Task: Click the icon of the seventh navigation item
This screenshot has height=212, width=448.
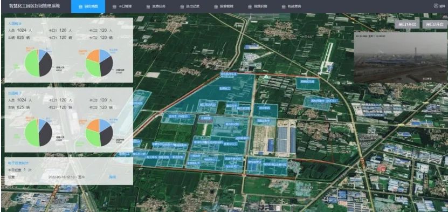Action: 284,6
